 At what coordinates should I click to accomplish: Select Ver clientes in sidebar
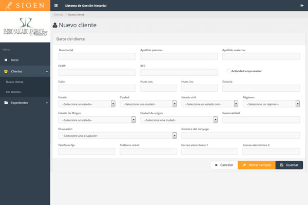(13, 92)
